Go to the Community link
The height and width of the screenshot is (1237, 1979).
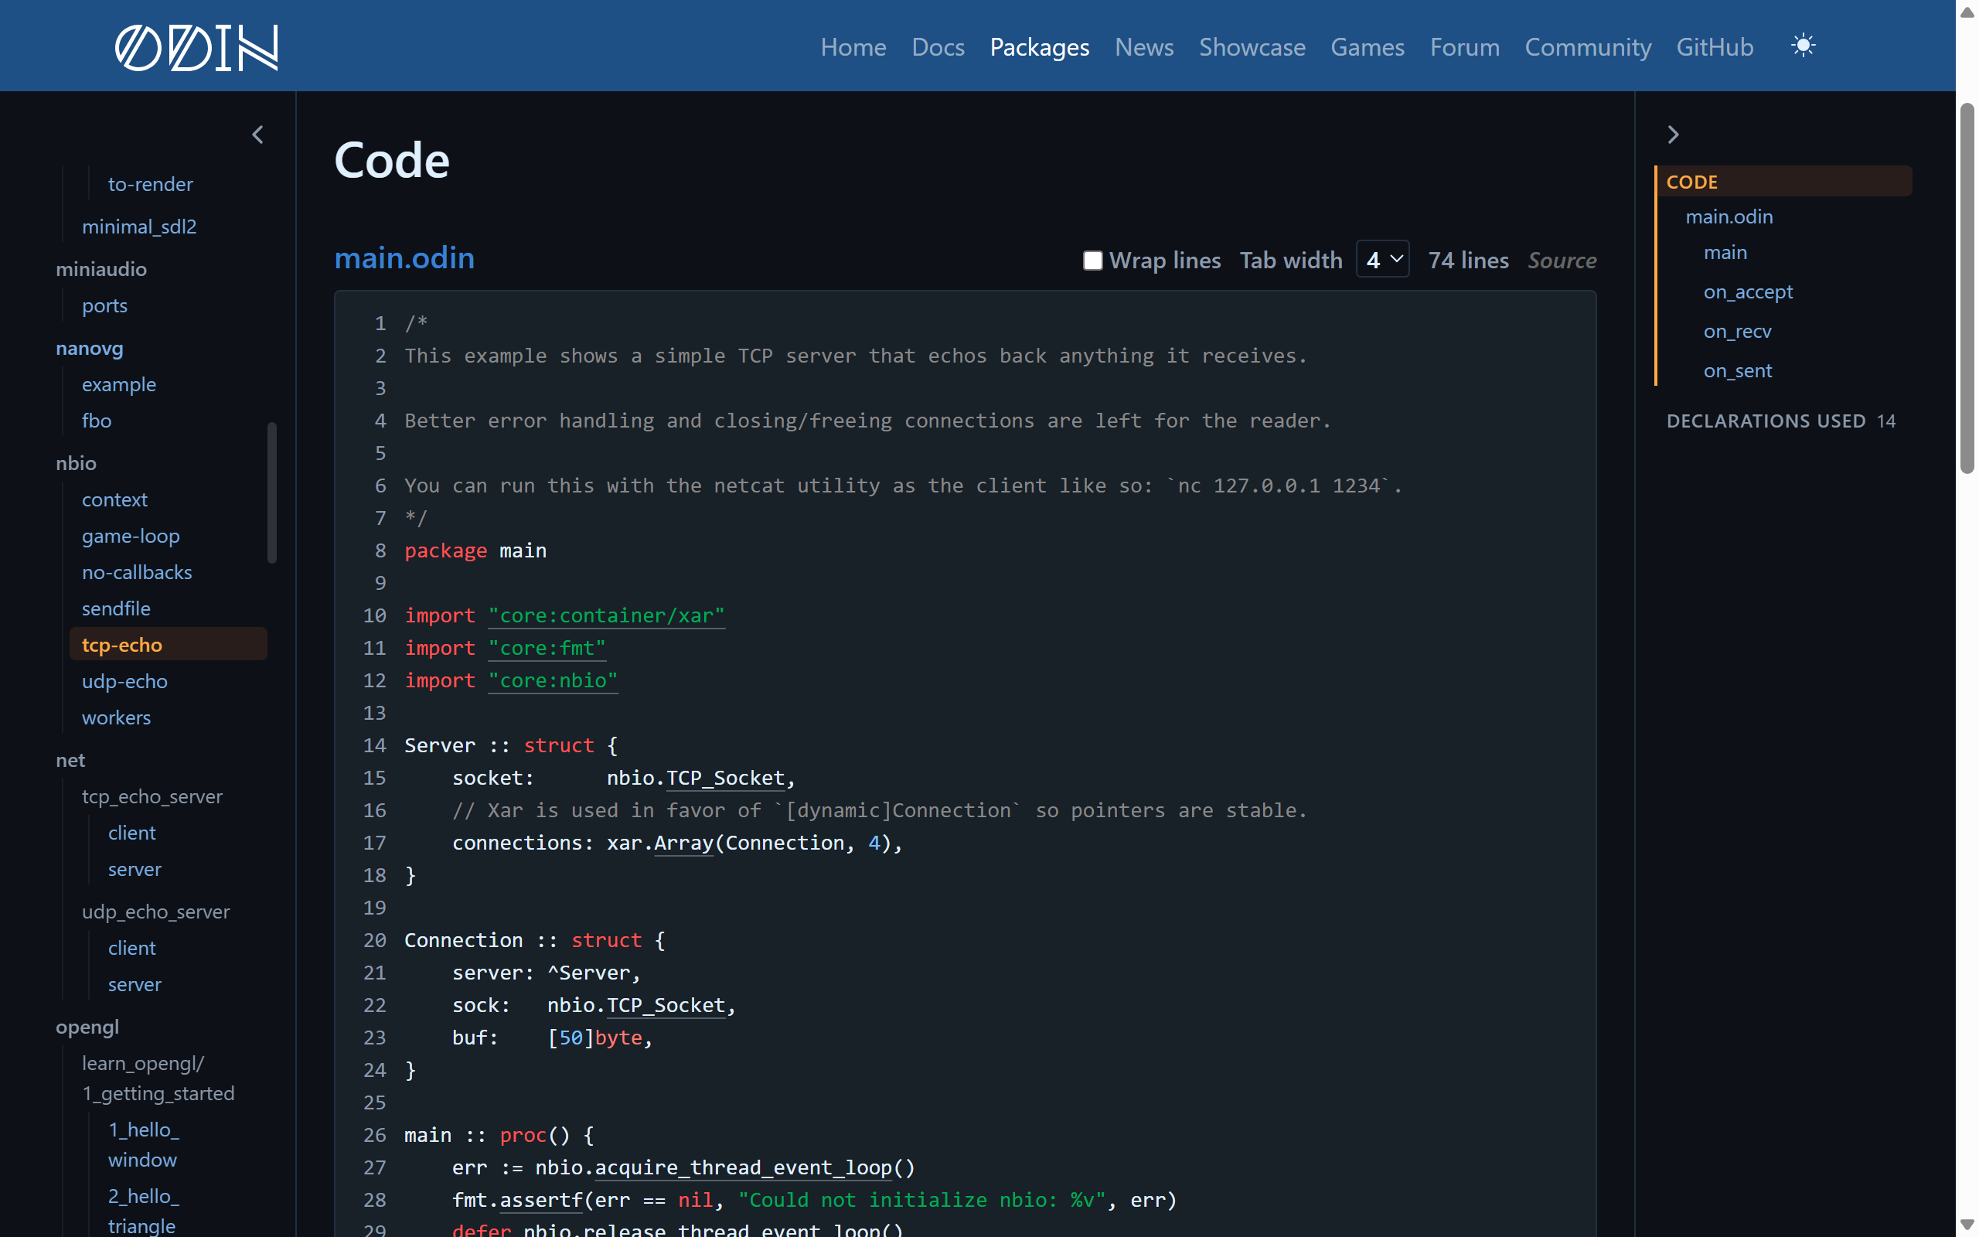[x=1588, y=47]
